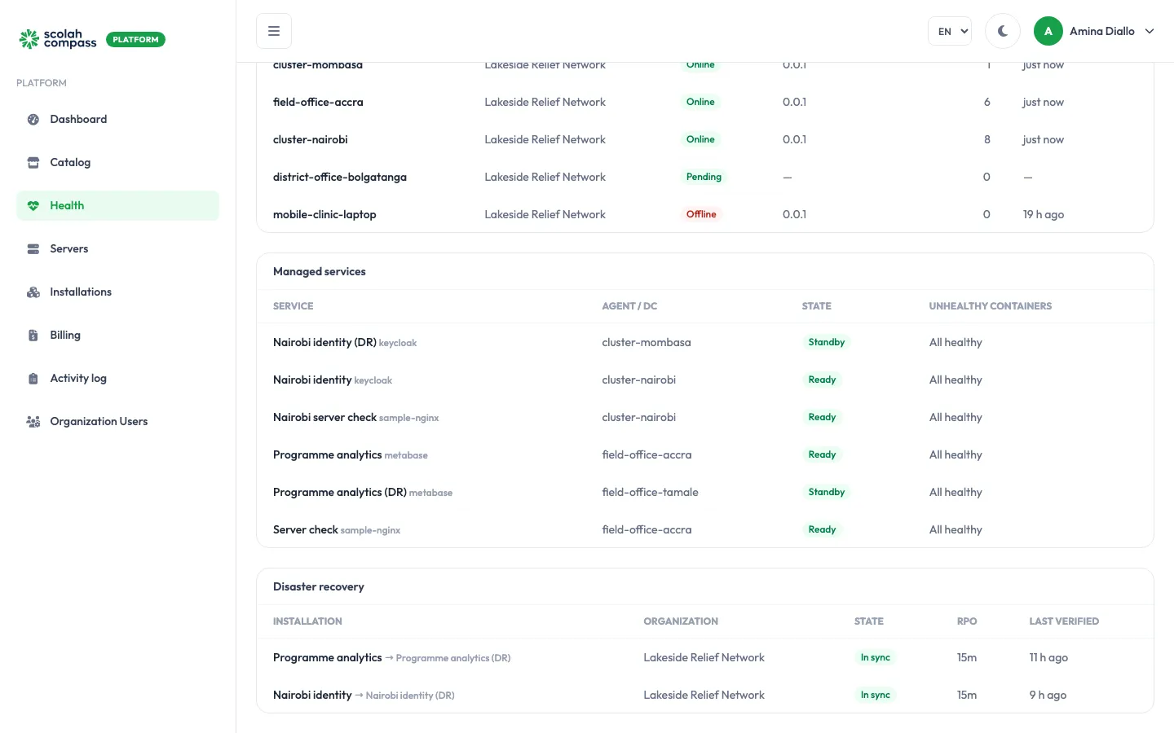This screenshot has height=733, width=1174.
Task: Click the Nairobi identity (DR) service name
Action: coord(324,342)
